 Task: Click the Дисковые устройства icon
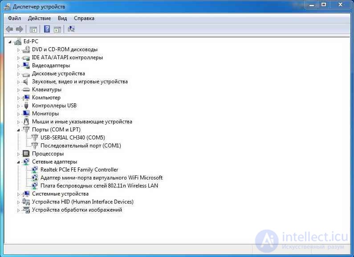[26, 74]
